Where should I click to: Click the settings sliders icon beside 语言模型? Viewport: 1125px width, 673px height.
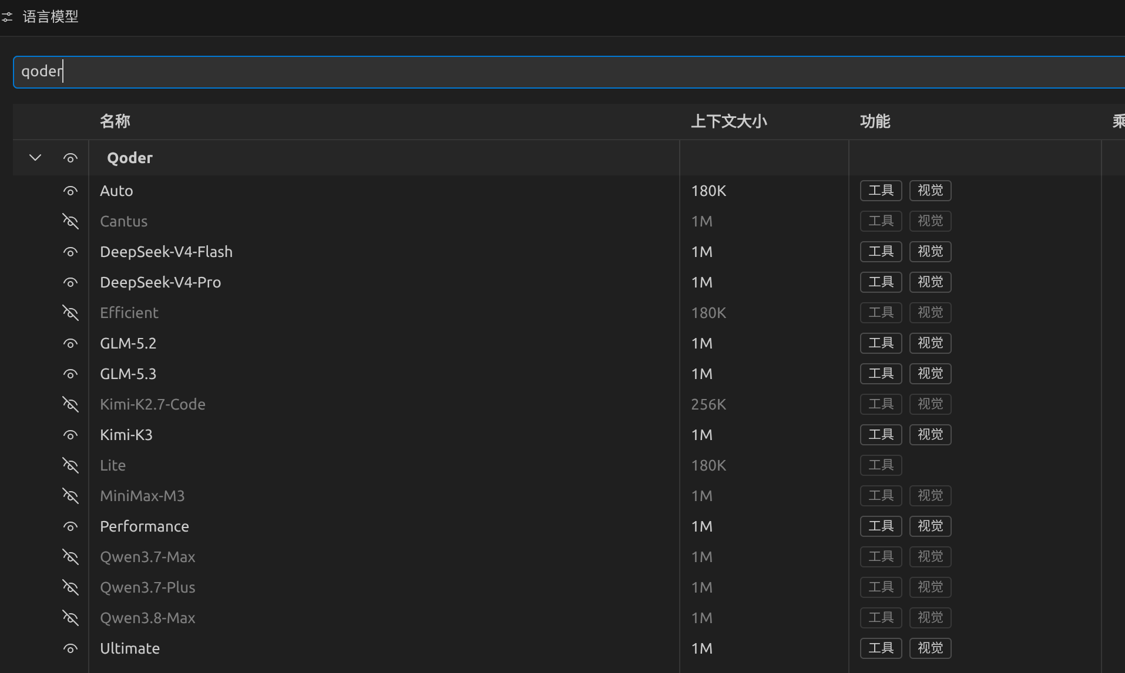tap(7, 17)
